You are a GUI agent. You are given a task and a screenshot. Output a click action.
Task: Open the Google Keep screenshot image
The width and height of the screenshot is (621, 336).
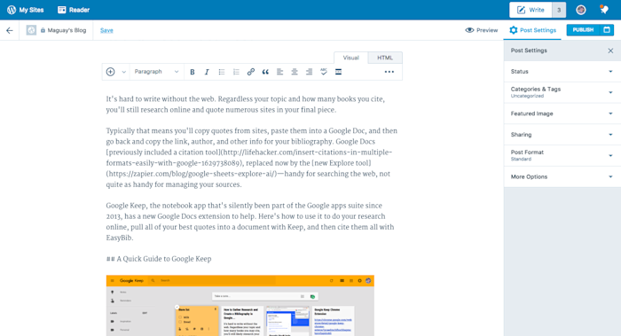(240, 306)
